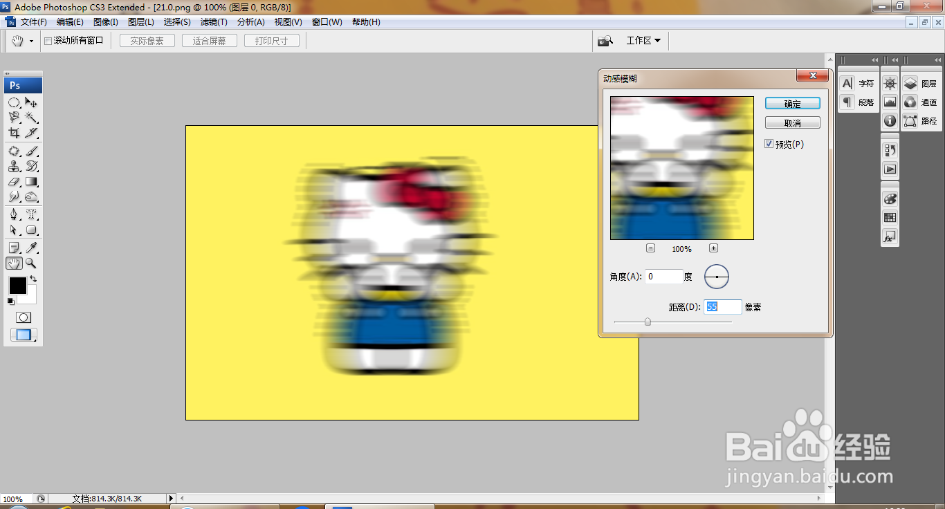The image size is (945, 509).
Task: Select the Slice tool
Action: tap(31, 133)
